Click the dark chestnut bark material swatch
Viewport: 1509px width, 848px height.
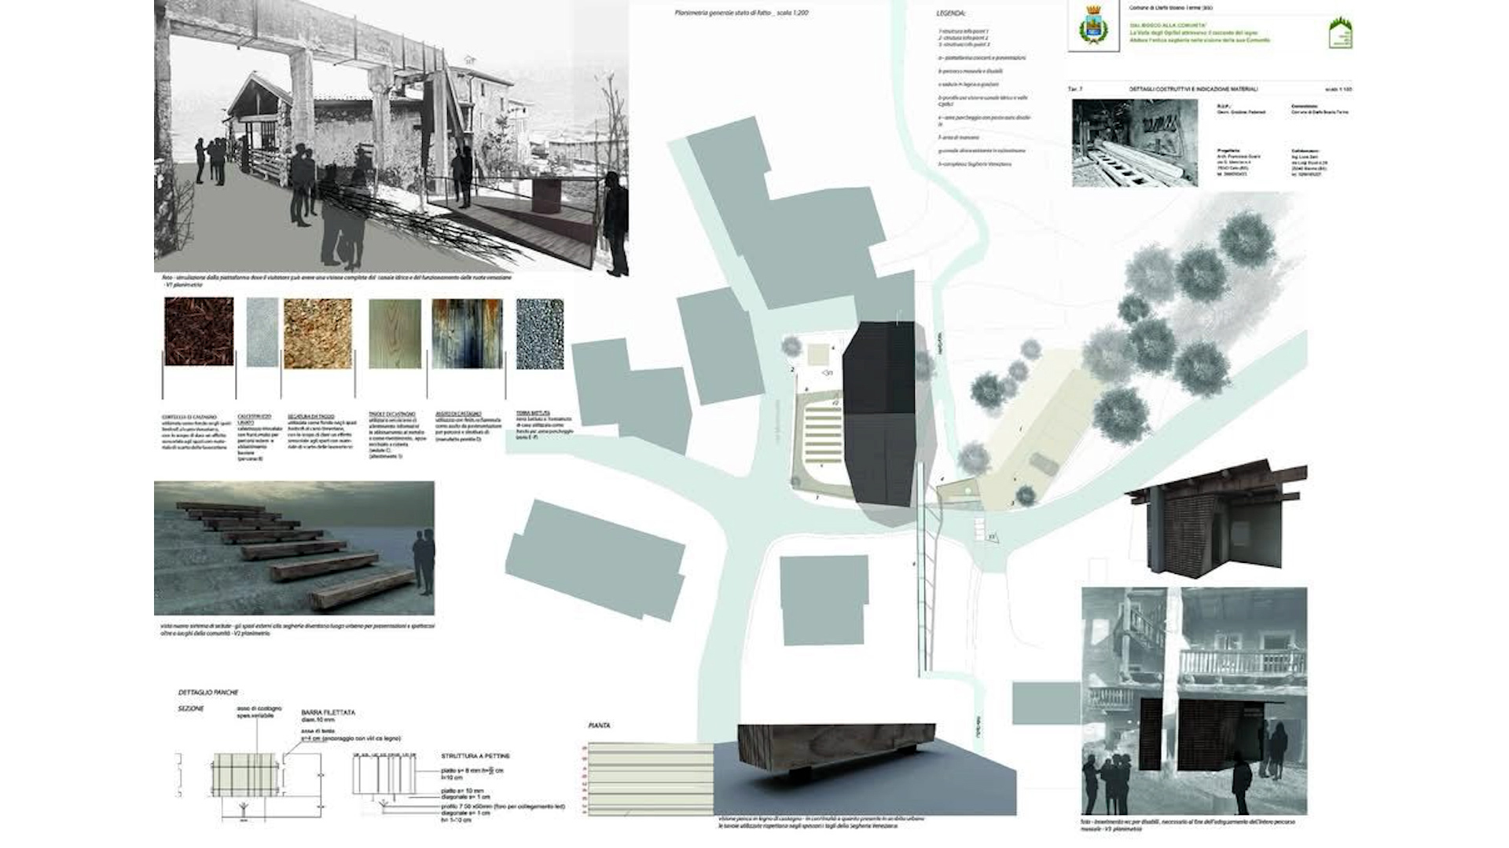tap(199, 331)
